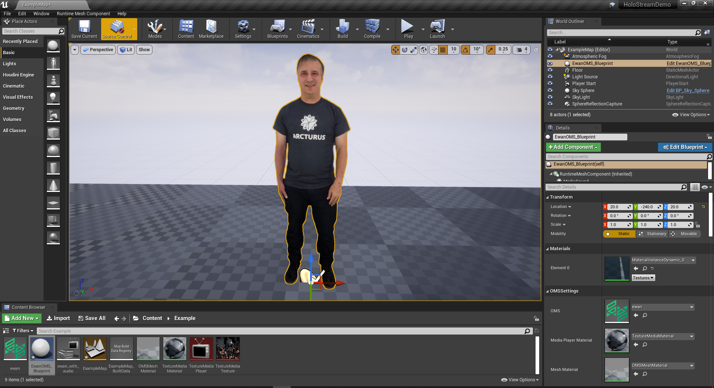The image size is (714, 388).
Task: Click the Save Current toolbar icon
Action: 84,29
